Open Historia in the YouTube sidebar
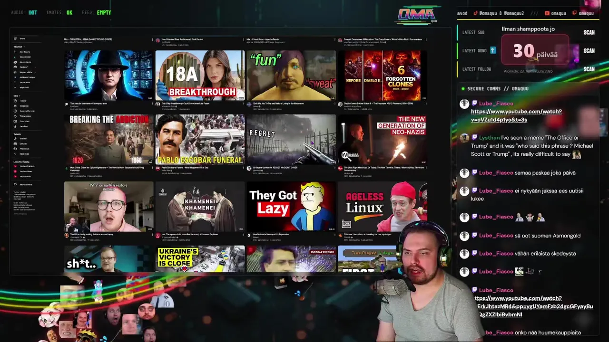This screenshot has height=342, width=609. point(23,101)
